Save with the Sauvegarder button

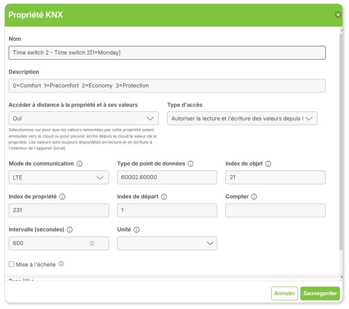pyautogui.click(x=320, y=293)
